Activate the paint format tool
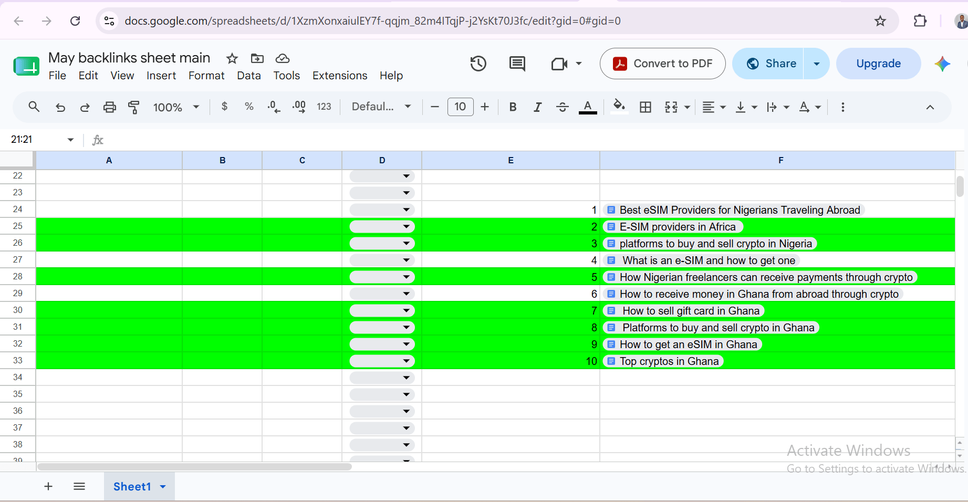 click(134, 107)
